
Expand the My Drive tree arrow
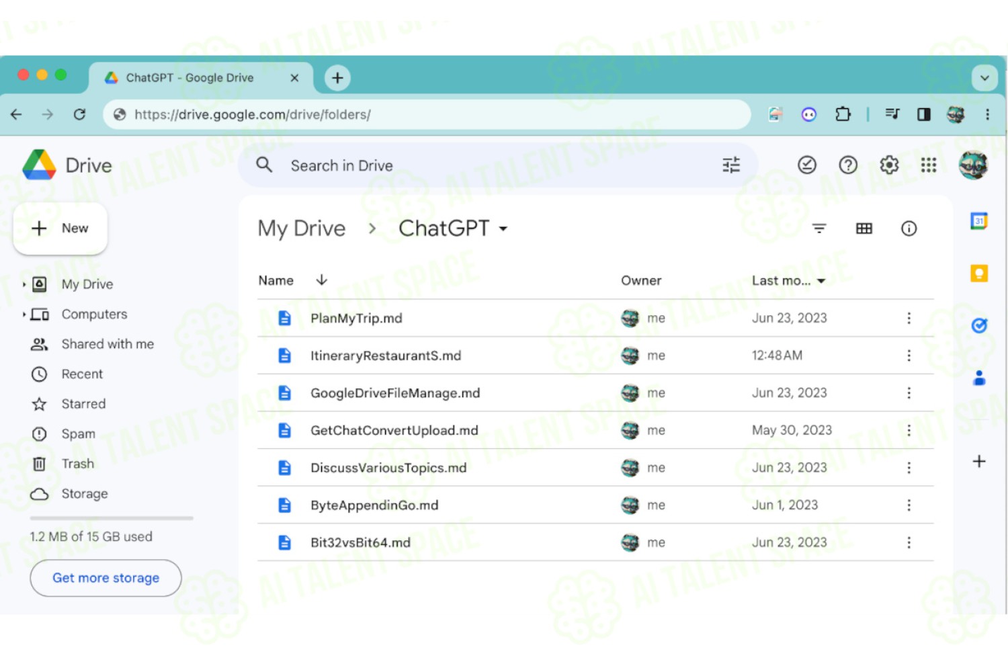(x=24, y=284)
